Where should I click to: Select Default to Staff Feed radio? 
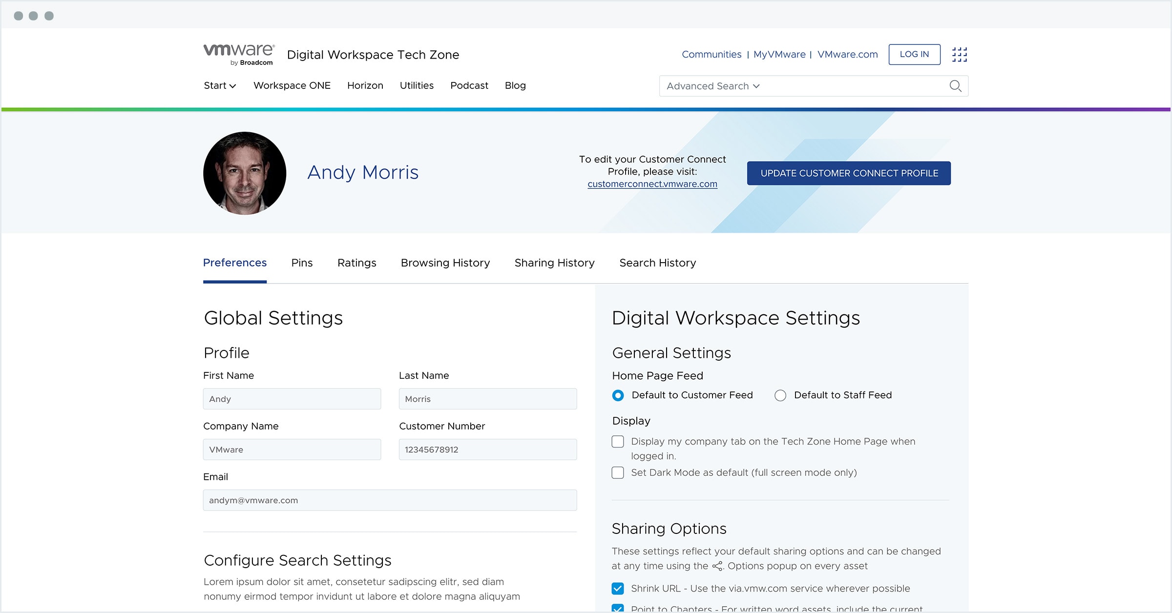780,395
